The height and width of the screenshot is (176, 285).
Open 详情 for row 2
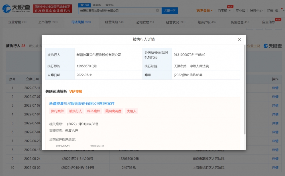[275, 97]
